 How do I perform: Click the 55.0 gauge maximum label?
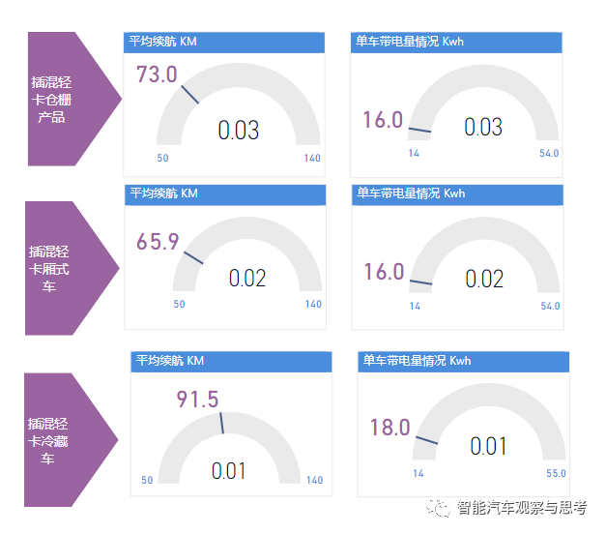coord(556,473)
